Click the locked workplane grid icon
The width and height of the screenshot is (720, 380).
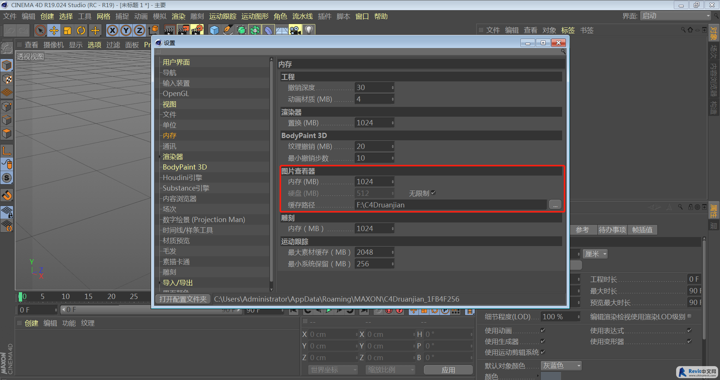[x=7, y=212]
